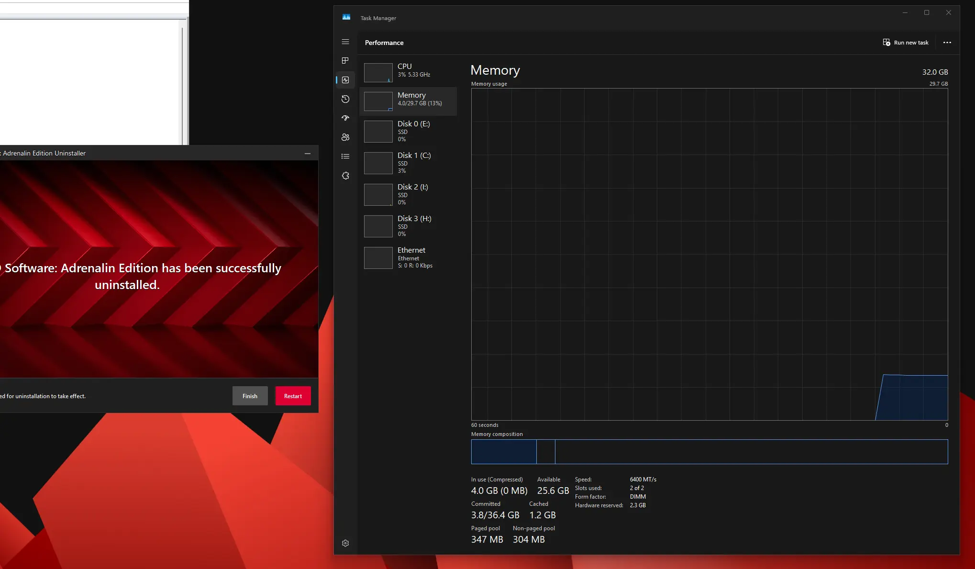Select Disk 0 (E:) performance entry

click(408, 131)
